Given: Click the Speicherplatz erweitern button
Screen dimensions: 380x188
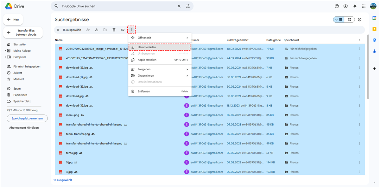Looking at the screenshot, I should [27, 118].
